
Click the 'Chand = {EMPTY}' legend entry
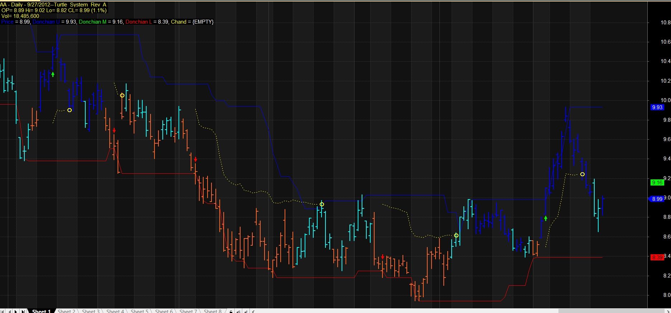tap(192, 22)
